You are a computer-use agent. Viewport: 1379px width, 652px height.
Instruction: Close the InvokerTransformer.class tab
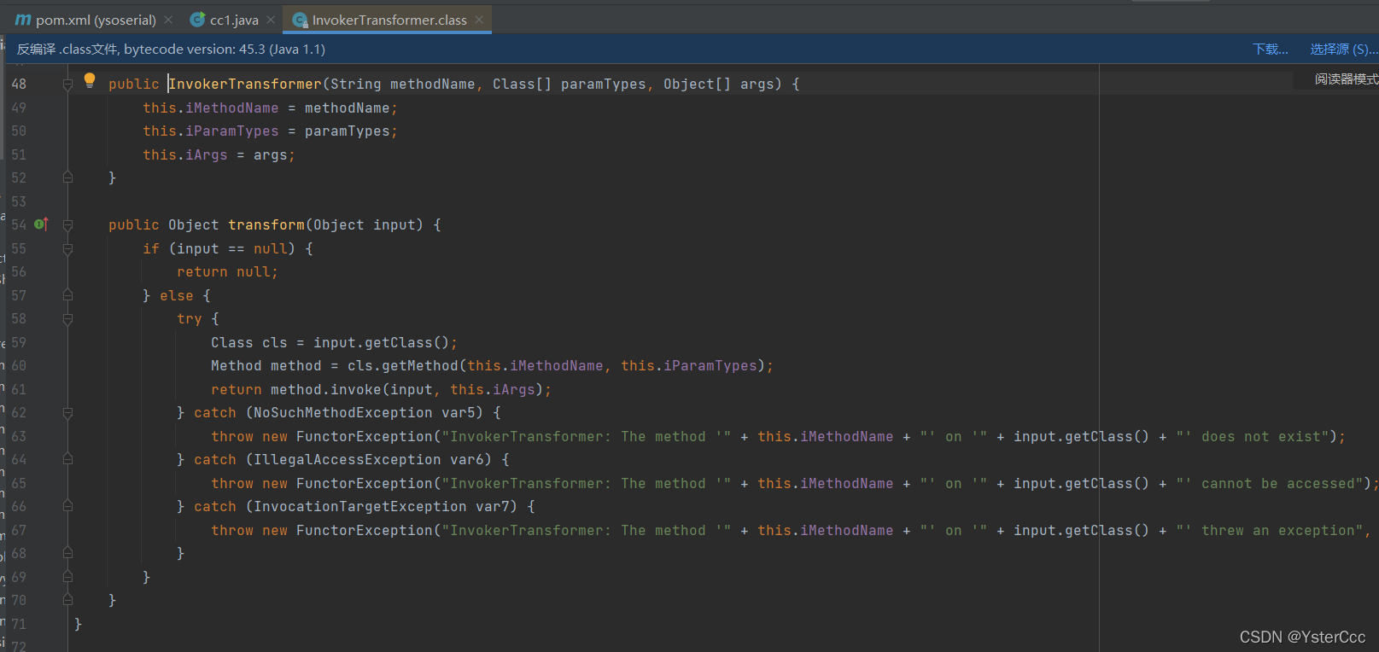pyautogui.click(x=479, y=20)
